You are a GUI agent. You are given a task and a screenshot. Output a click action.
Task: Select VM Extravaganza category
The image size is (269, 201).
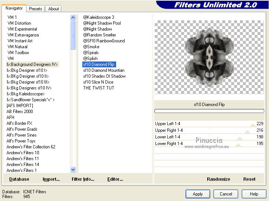23,35
